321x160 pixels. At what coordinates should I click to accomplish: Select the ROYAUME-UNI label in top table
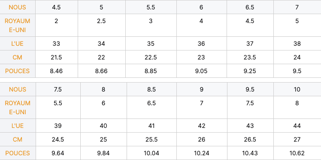pyautogui.click(x=18, y=25)
